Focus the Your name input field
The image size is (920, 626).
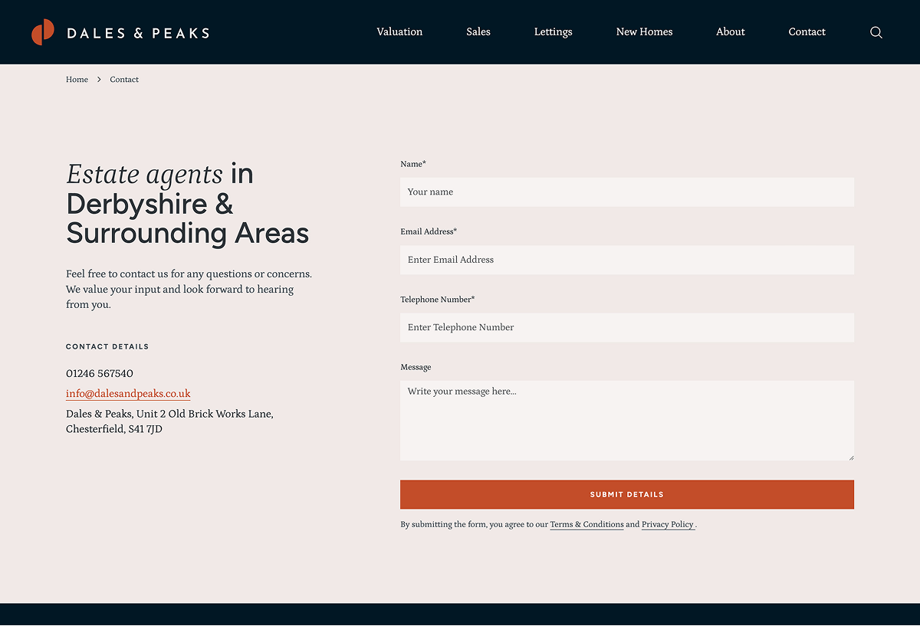click(x=626, y=192)
